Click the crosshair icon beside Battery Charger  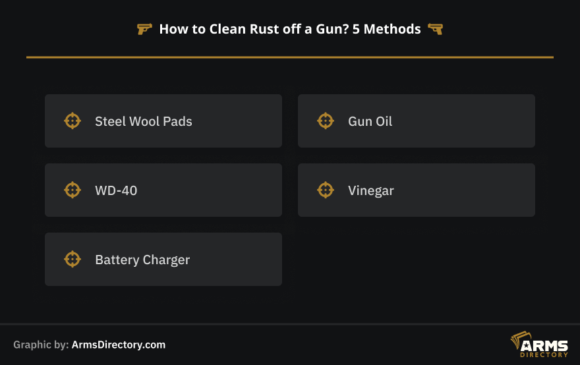(72, 259)
